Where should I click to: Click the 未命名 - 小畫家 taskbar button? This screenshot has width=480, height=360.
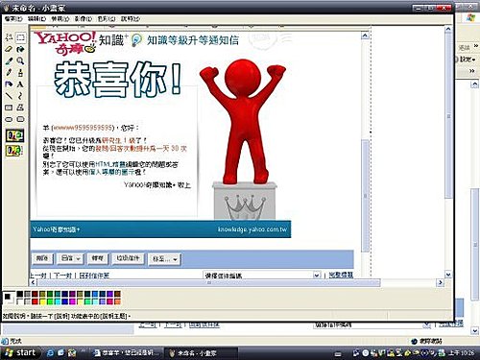(201, 353)
